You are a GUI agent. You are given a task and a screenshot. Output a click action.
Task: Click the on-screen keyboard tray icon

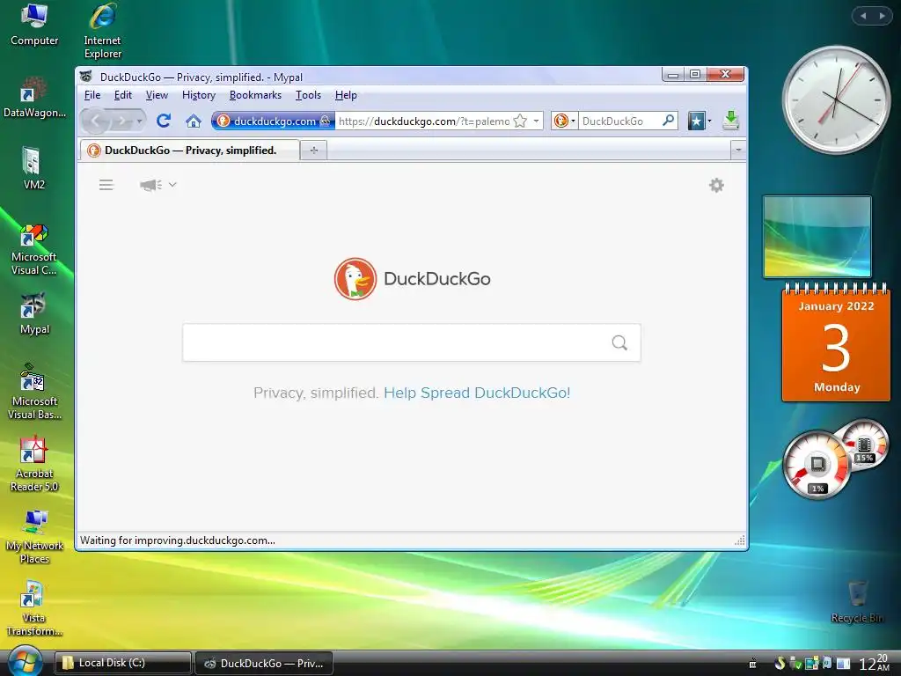(x=752, y=664)
